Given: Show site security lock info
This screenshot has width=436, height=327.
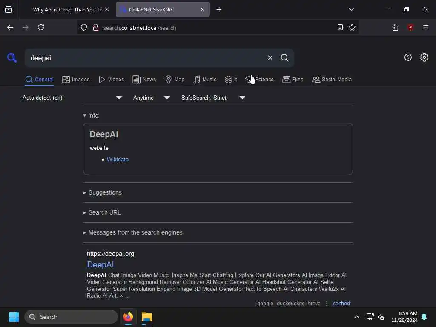Looking at the screenshot, I should point(96,27).
